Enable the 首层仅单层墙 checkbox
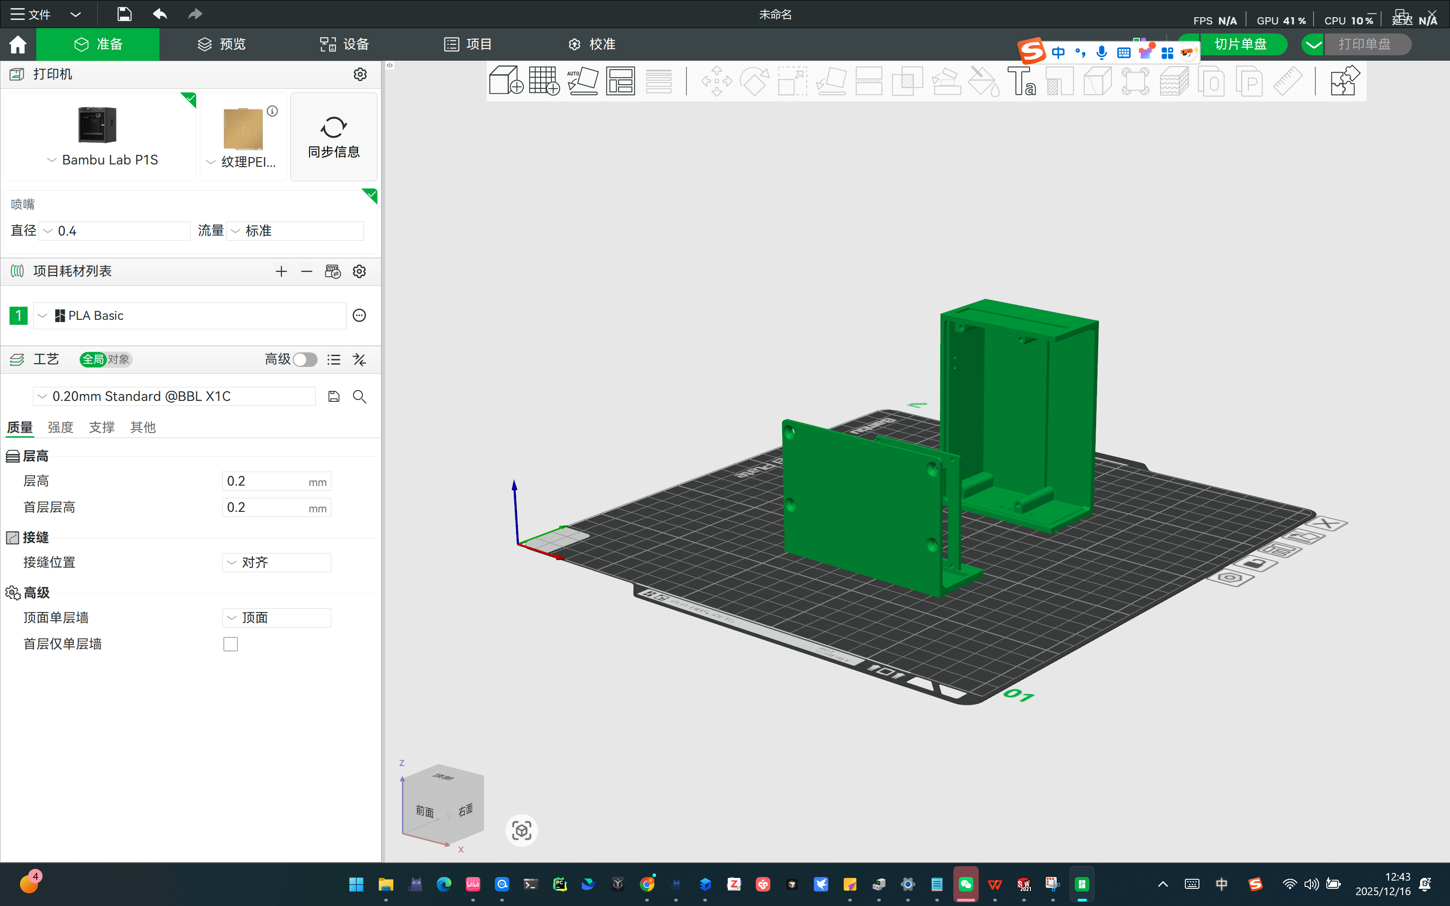 tap(230, 644)
